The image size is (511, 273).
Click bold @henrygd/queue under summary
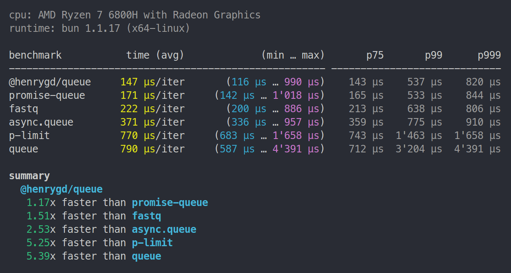(62, 189)
